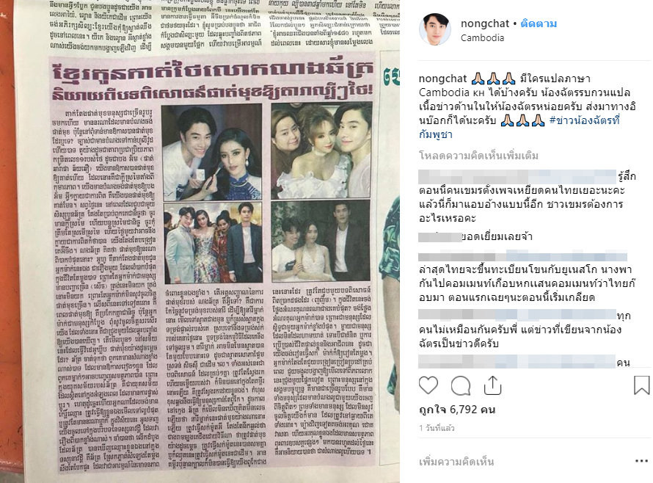The image size is (653, 483).
Task: Open the Cambodia location link
Action: (x=482, y=37)
